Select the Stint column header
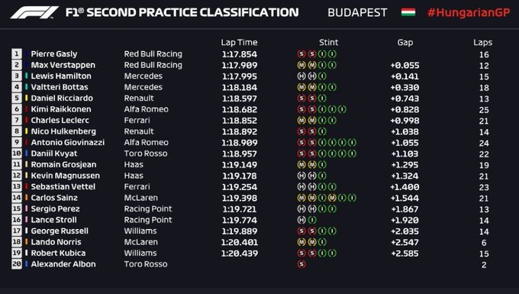The height and width of the screenshot is (294, 519). pos(328,42)
